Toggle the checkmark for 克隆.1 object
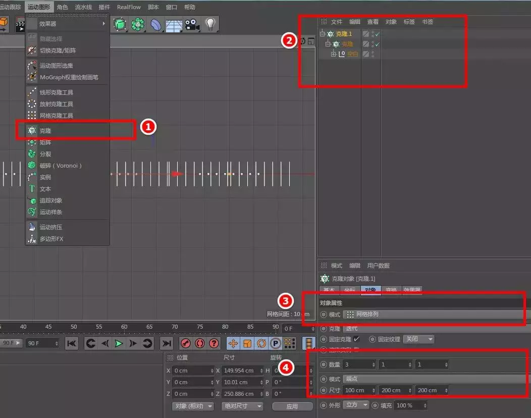Viewport: 531px width, 418px height. [377, 34]
